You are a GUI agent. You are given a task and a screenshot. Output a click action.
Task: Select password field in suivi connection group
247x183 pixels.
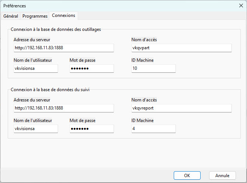click(91, 129)
